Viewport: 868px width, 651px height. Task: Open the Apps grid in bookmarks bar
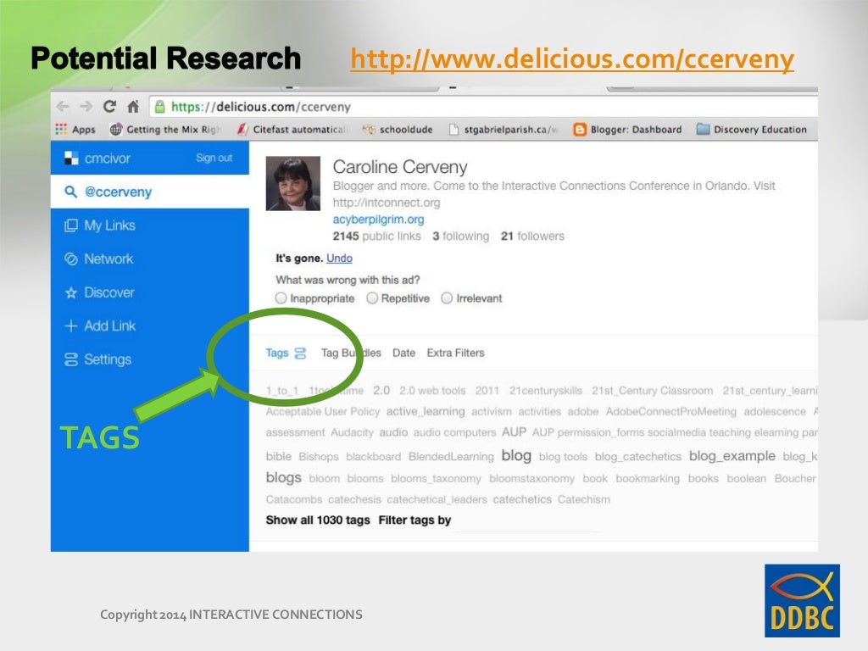(x=75, y=130)
